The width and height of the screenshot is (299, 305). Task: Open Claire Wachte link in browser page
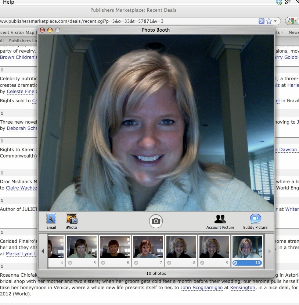(21, 188)
